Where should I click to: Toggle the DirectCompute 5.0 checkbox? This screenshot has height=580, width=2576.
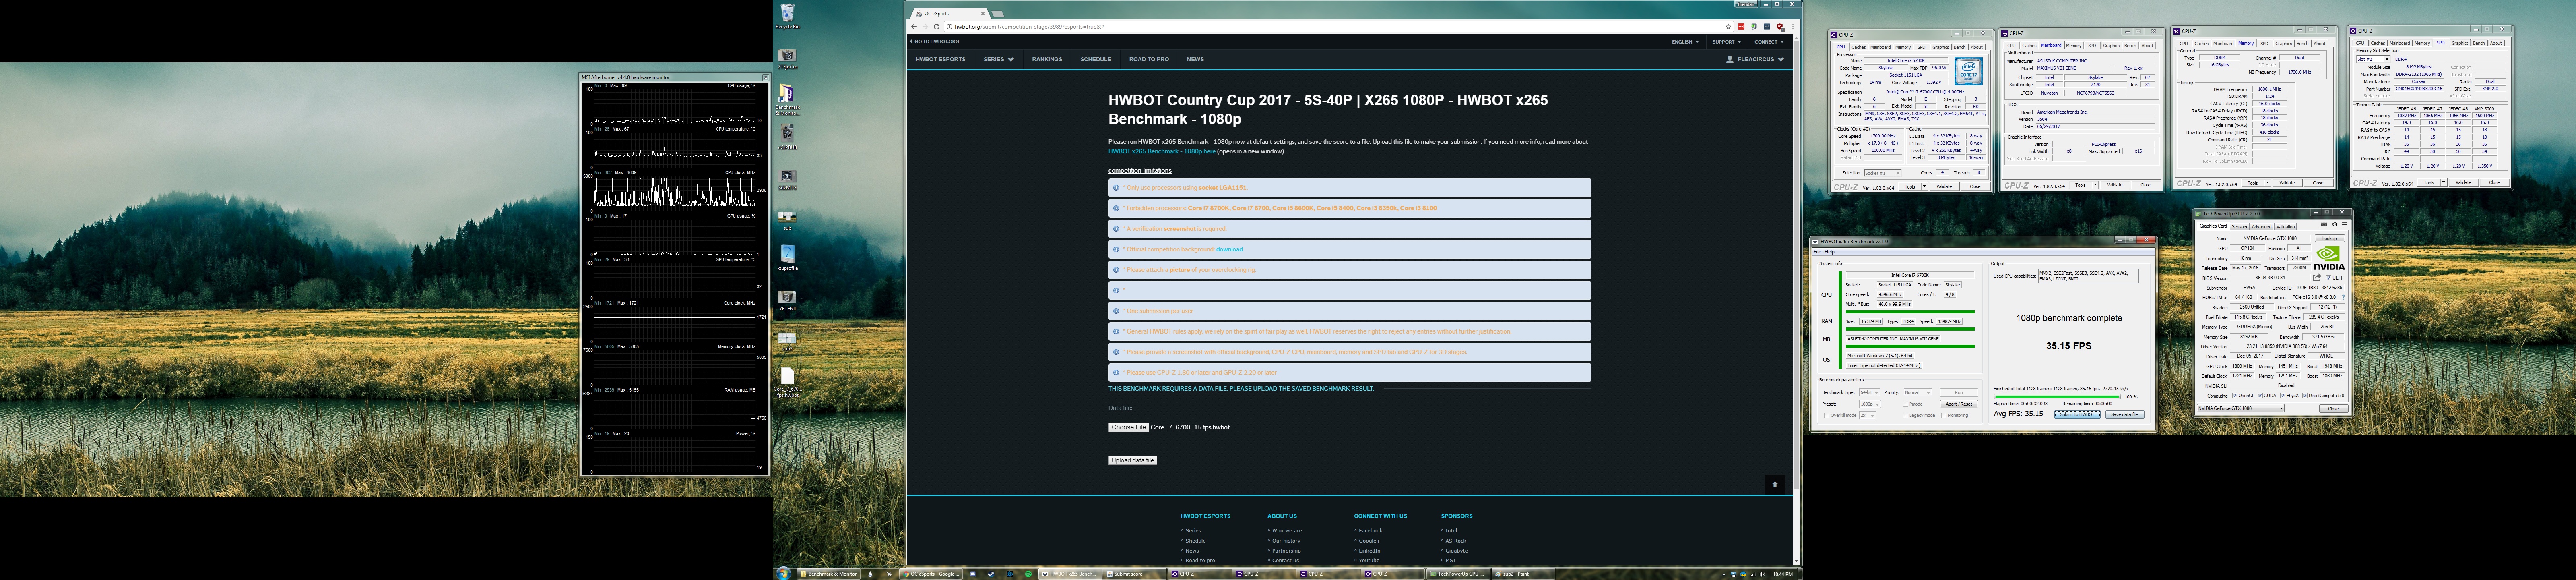[2305, 395]
